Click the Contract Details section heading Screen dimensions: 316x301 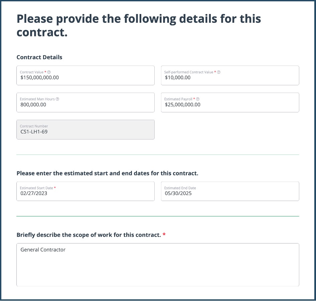coord(39,57)
